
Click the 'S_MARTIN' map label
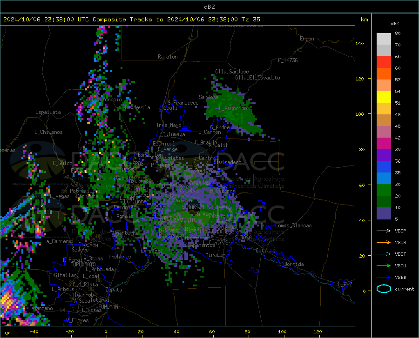[193, 207]
